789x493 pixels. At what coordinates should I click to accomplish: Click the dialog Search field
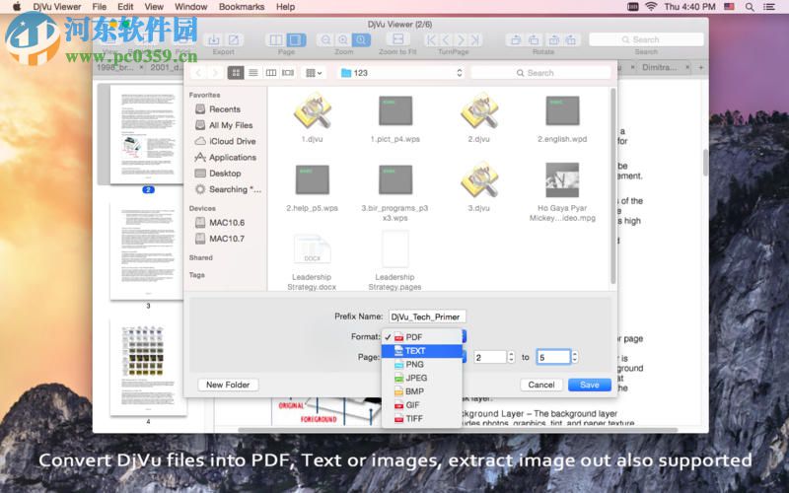540,73
